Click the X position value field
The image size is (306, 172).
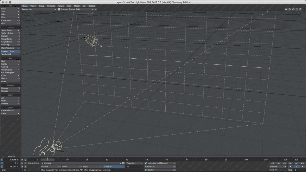click(11, 160)
